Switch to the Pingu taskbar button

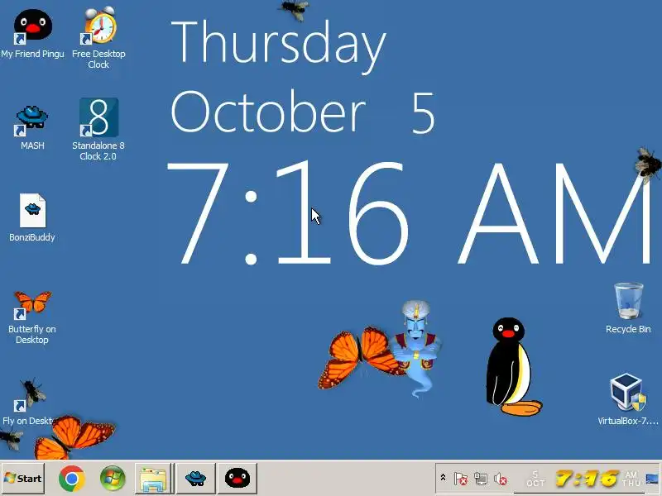click(x=237, y=479)
